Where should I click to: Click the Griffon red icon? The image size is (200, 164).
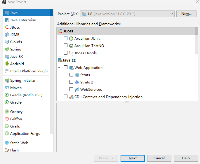(7, 119)
